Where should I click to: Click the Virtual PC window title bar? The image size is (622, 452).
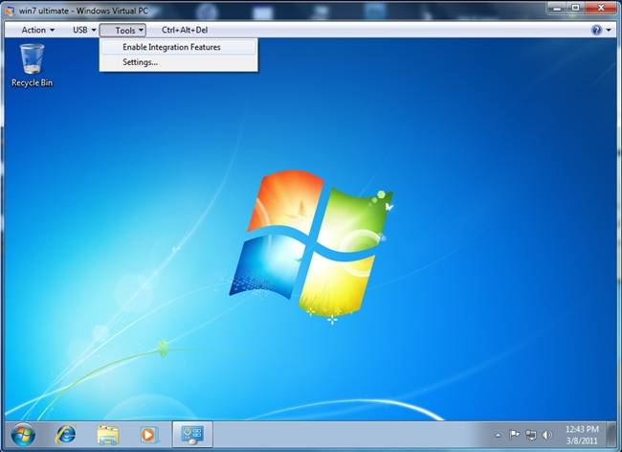tap(287, 9)
